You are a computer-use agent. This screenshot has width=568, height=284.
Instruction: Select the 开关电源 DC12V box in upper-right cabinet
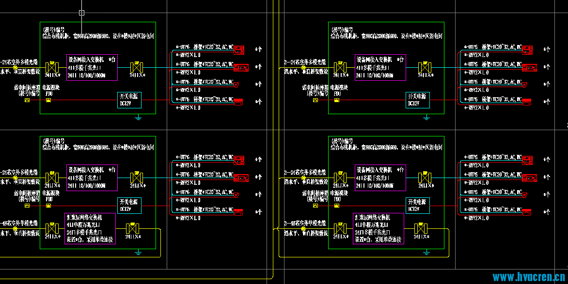click(418, 100)
